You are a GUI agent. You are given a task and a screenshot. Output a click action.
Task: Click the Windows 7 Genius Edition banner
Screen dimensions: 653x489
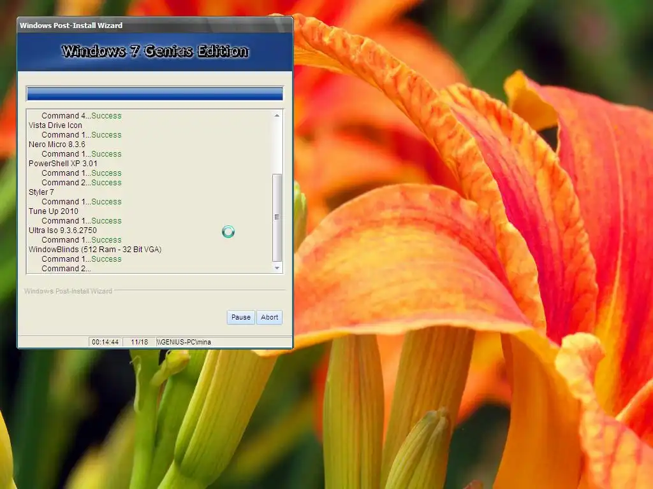pyautogui.click(x=155, y=52)
